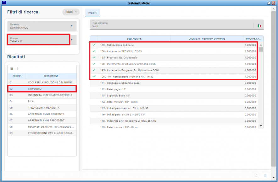Screen dimensions: 278x182
Task: Sort by the CODICE column header
Action: point(16,76)
